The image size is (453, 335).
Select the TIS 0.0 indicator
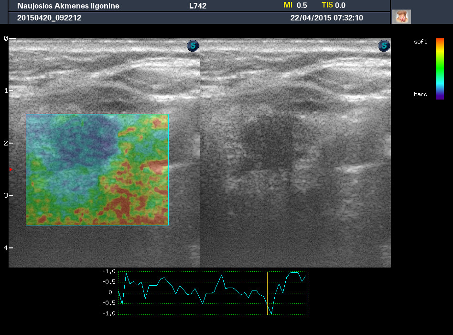(333, 5)
